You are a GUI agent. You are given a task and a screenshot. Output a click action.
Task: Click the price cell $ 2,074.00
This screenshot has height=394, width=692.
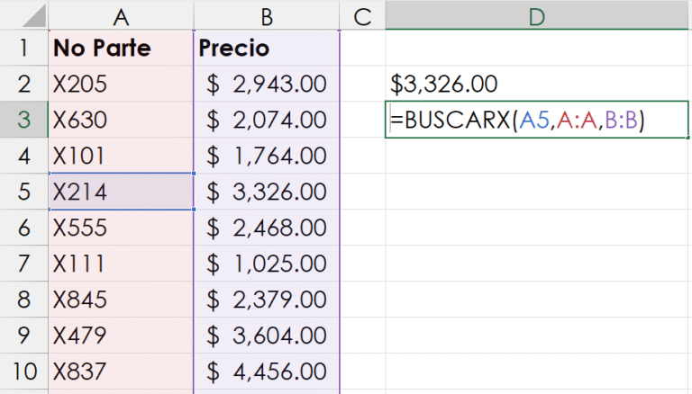[x=267, y=120]
